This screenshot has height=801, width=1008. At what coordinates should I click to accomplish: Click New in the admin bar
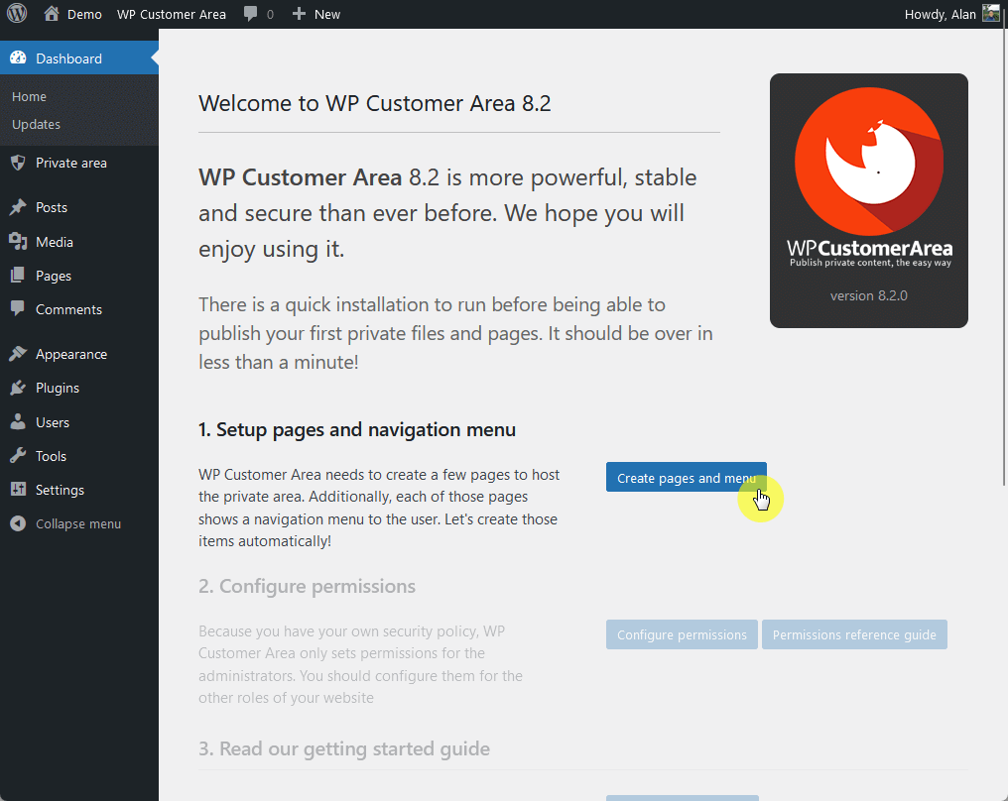coord(327,14)
